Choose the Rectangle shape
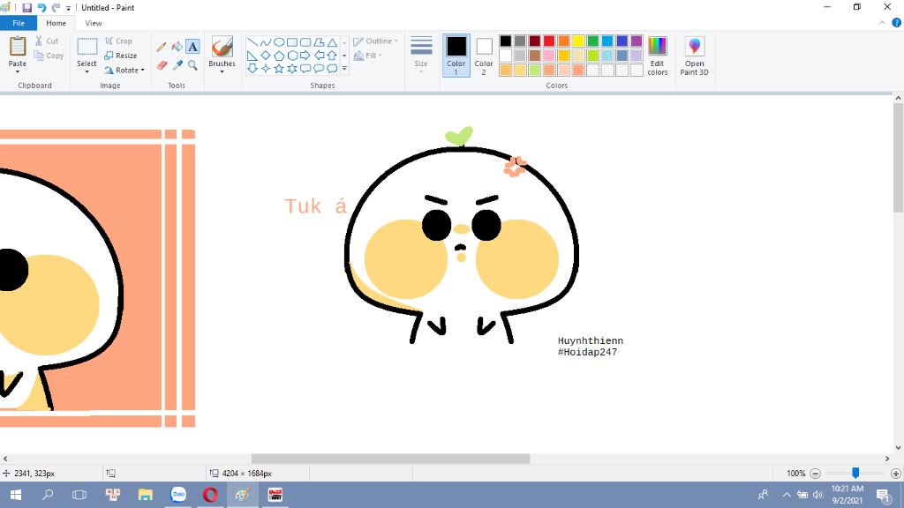Image resolution: width=904 pixels, height=508 pixels. pos(292,42)
